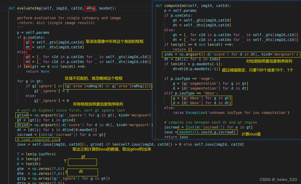The image size is (301, 184).
Task: Click 'gt = [gt[i] for i in gtind]'
Action: coord(46,120)
